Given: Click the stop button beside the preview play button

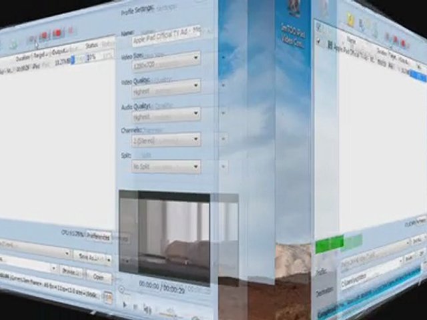Looking at the screenshot, I should click(x=135, y=307).
